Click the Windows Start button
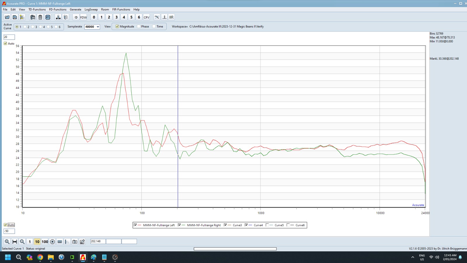 point(8,257)
